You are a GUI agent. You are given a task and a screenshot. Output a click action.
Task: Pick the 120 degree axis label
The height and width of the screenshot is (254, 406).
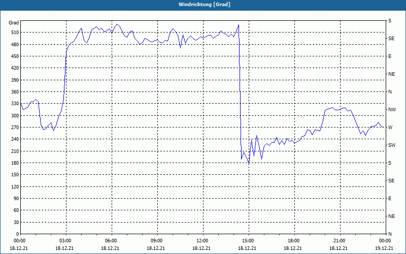tap(15, 186)
